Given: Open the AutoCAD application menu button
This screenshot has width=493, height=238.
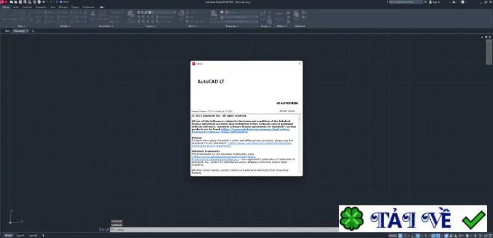Looking at the screenshot, I should [x=3, y=2].
